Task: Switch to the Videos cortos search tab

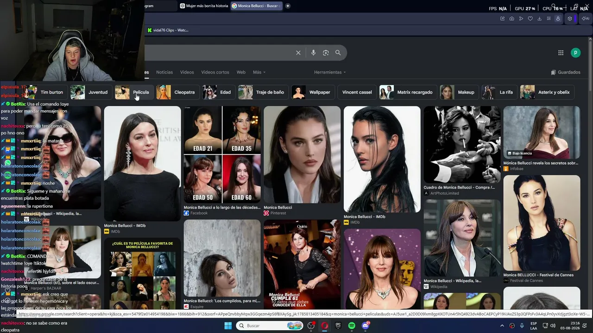Action: [215, 72]
